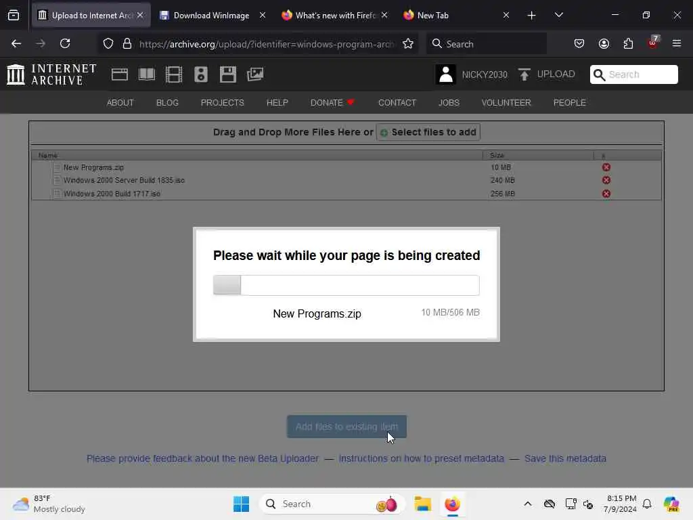The height and width of the screenshot is (520, 693).
Task: Open the Software floppy disk icon
Action: [227, 74]
